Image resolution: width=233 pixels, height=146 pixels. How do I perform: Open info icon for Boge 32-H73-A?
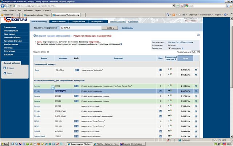coord(77,70)
